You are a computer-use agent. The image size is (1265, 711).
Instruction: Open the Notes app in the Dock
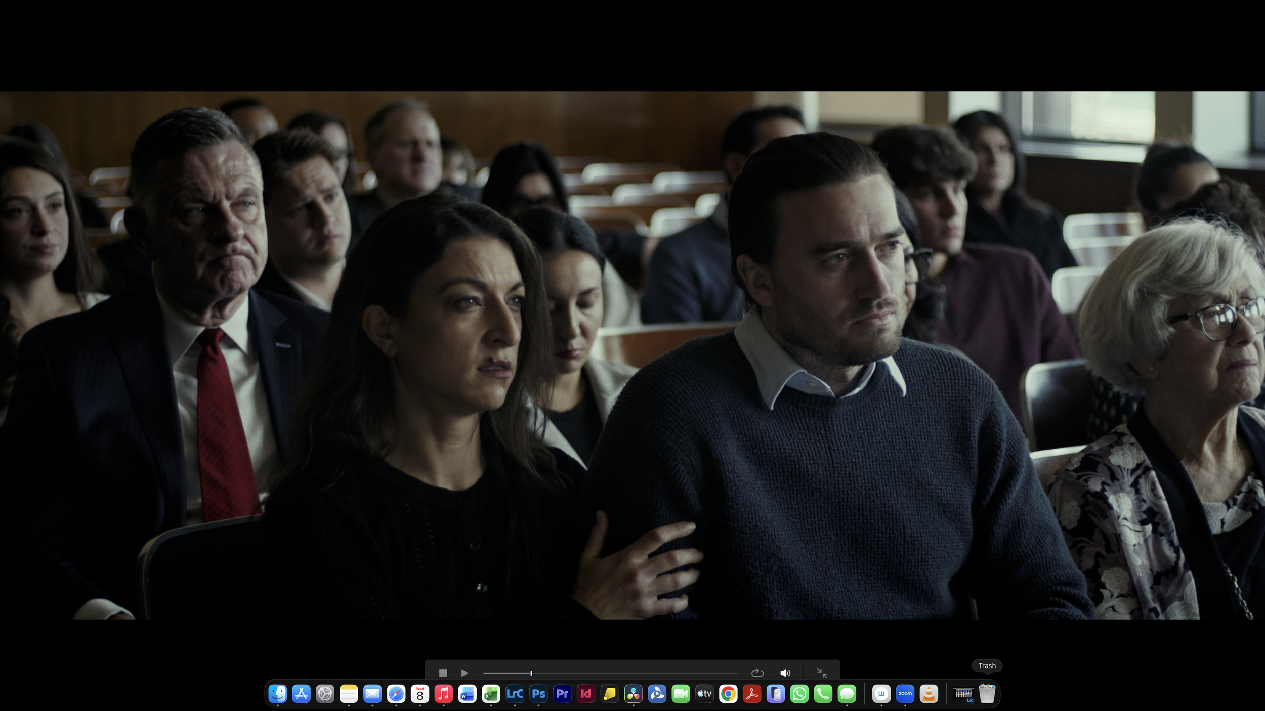349,694
